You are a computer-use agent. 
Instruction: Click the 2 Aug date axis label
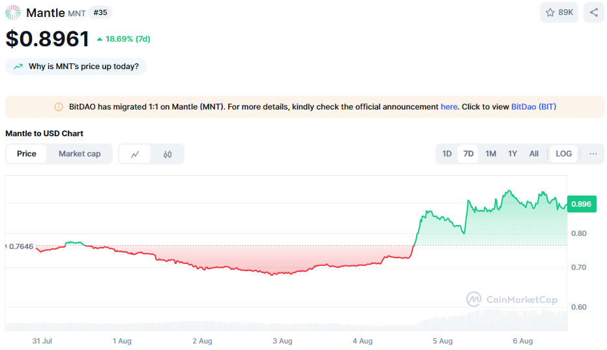pyautogui.click(x=202, y=341)
